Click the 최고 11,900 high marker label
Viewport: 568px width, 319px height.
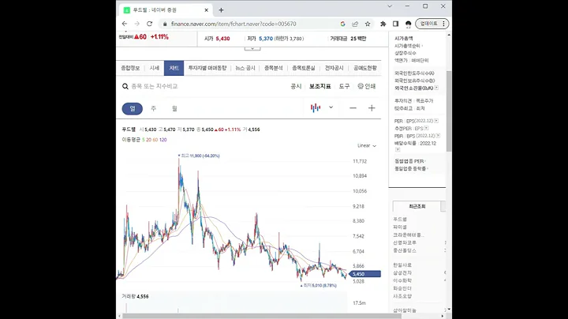tap(200, 156)
